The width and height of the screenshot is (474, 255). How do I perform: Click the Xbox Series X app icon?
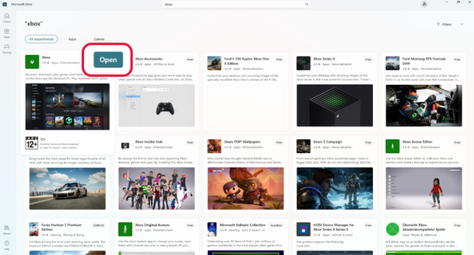point(303,63)
